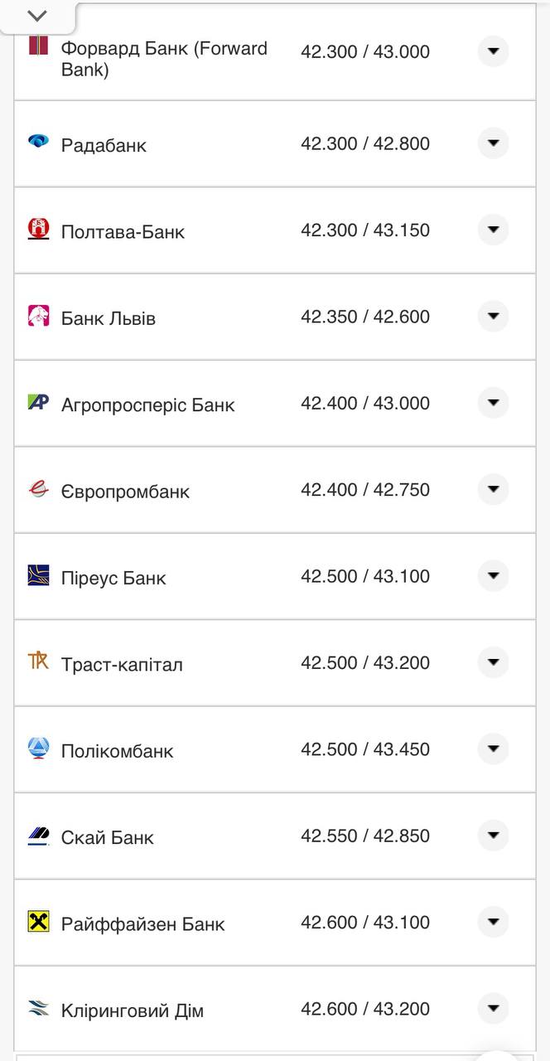Expand the Банк Львів rates arrow
The image size is (550, 1061).
click(x=493, y=317)
